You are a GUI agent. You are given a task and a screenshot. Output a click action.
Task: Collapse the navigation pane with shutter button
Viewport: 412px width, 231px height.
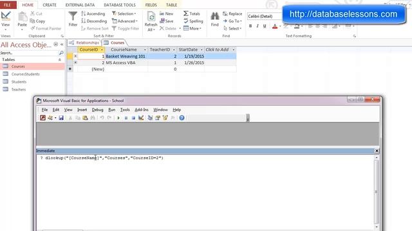tap(62, 44)
